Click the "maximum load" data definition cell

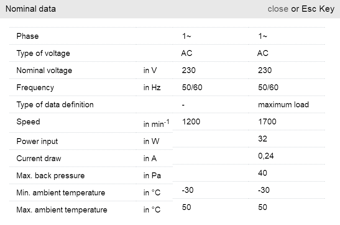coord(283,105)
